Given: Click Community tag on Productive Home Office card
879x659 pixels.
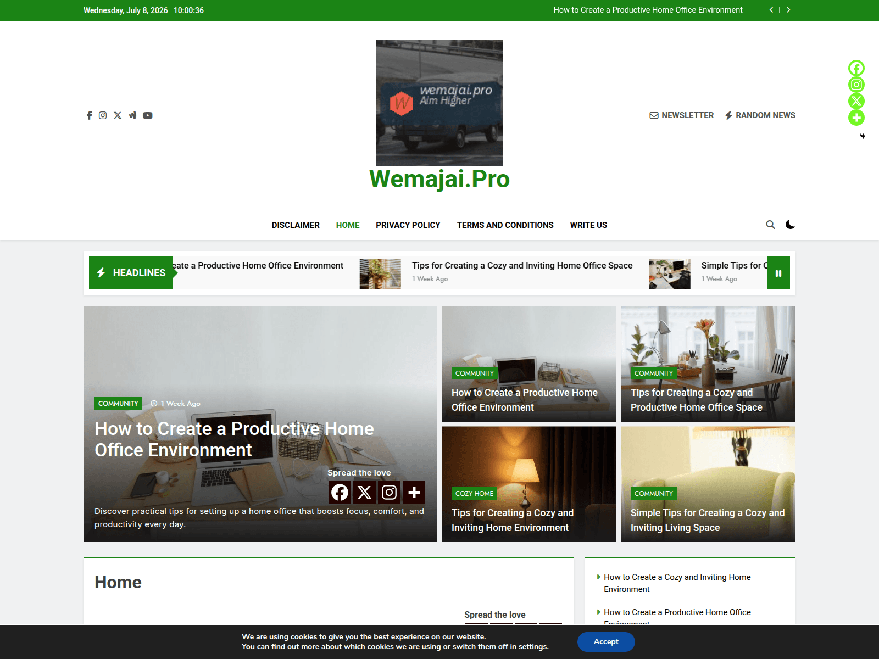Looking at the screenshot, I should (475, 373).
